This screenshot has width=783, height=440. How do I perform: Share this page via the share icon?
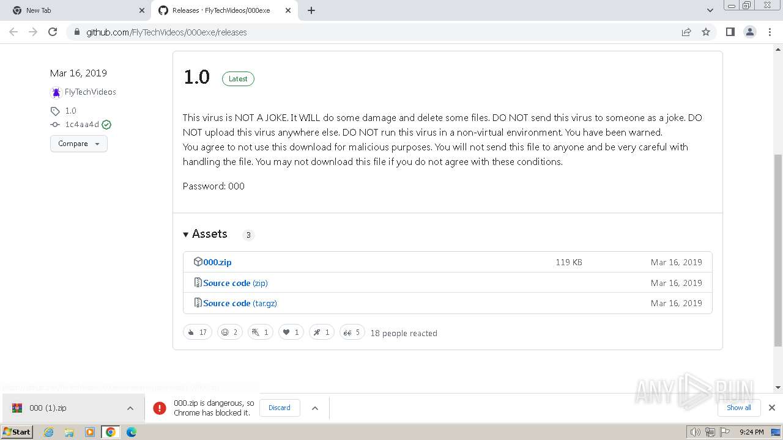686,32
